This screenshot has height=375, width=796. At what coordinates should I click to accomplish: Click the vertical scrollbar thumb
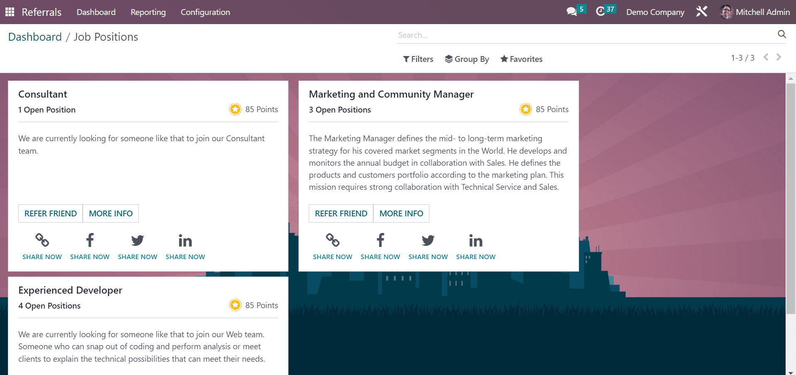tap(791, 198)
